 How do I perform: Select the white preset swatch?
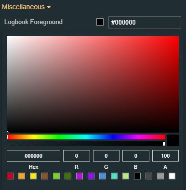click(172, 176)
